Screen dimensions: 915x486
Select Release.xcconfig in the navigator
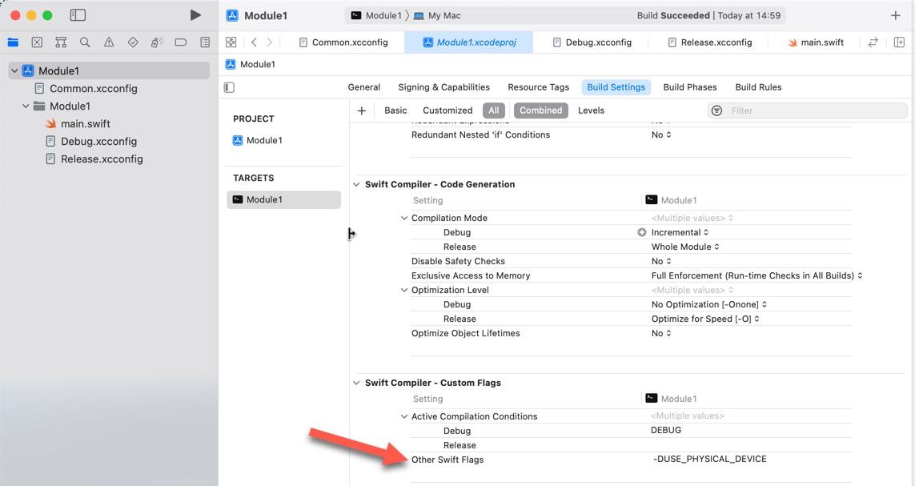[102, 159]
